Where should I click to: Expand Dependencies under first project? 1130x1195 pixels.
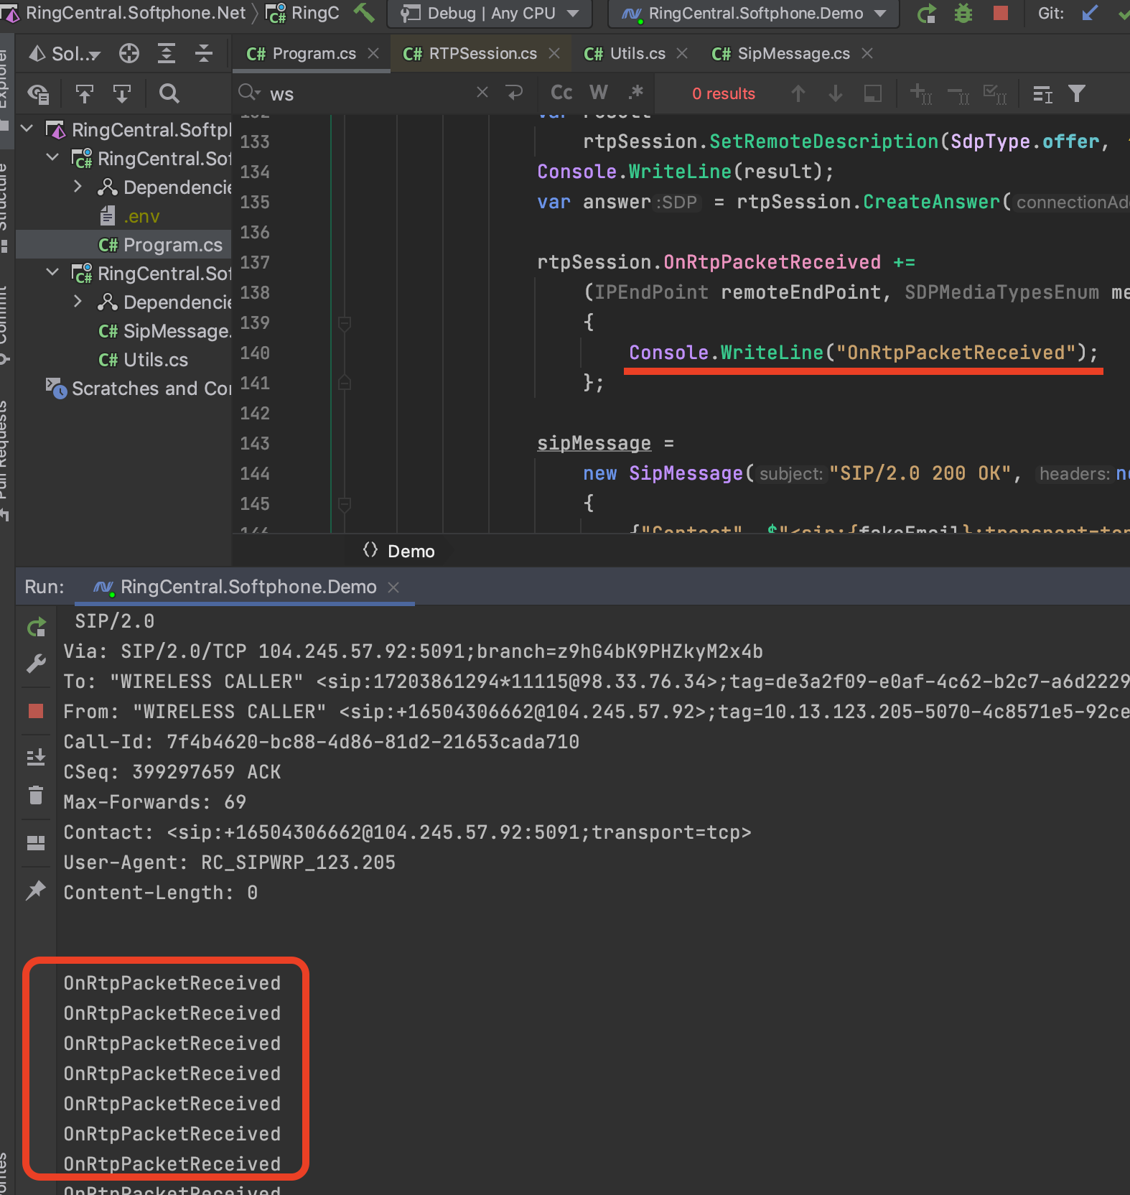tap(78, 187)
